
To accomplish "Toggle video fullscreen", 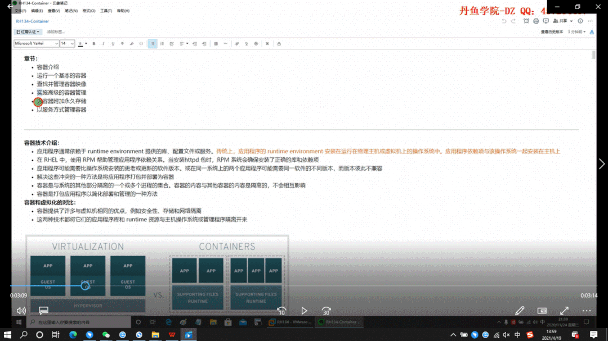I will coord(564,311).
